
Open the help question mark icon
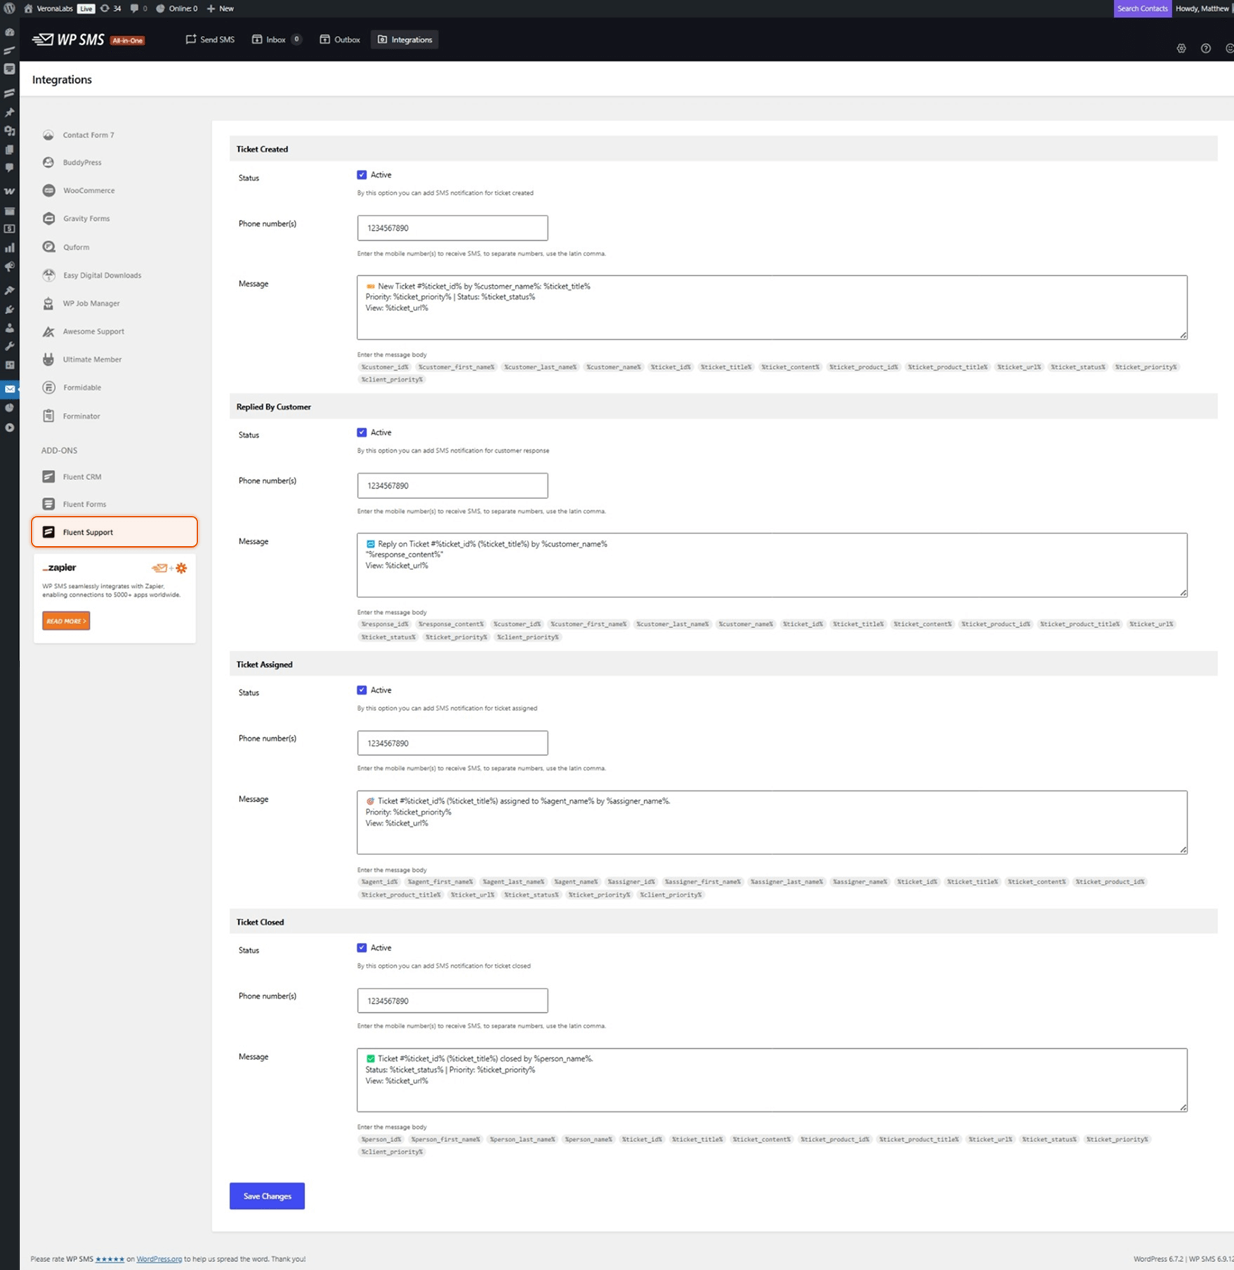coord(1206,48)
